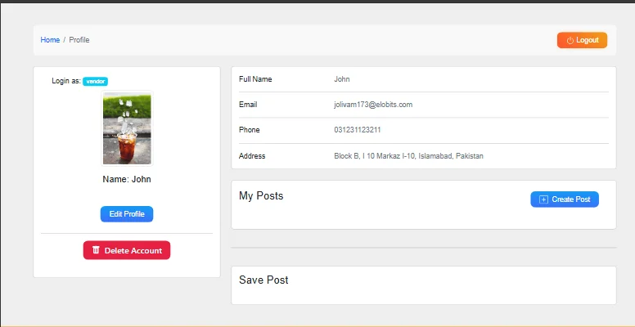Click the phone number 031231123211
The image size is (635, 327).
click(x=357, y=130)
